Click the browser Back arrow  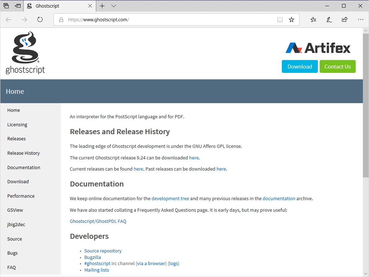pyautogui.click(x=9, y=19)
